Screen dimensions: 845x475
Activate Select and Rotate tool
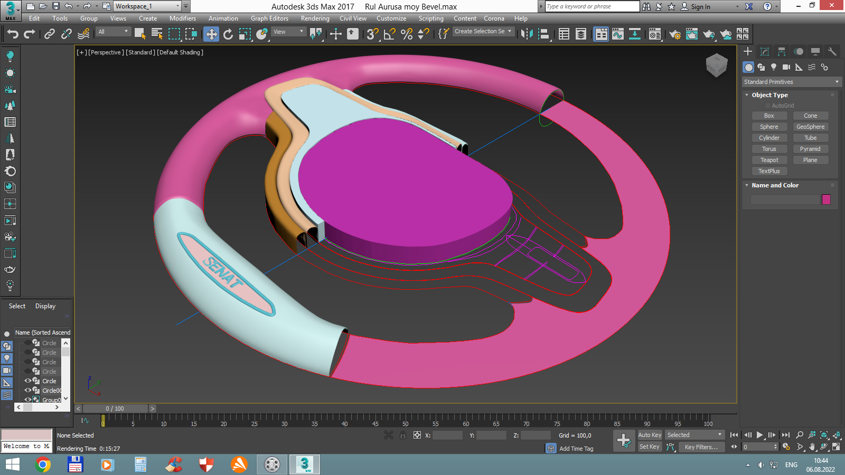(x=228, y=34)
